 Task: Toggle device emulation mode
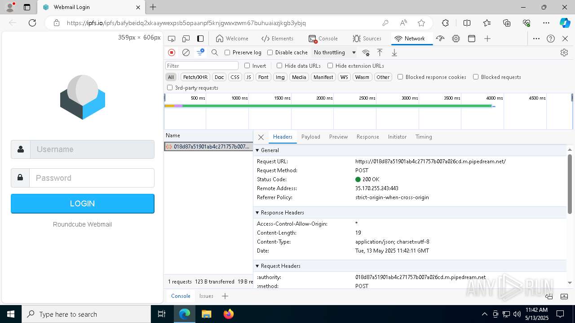tap(186, 39)
